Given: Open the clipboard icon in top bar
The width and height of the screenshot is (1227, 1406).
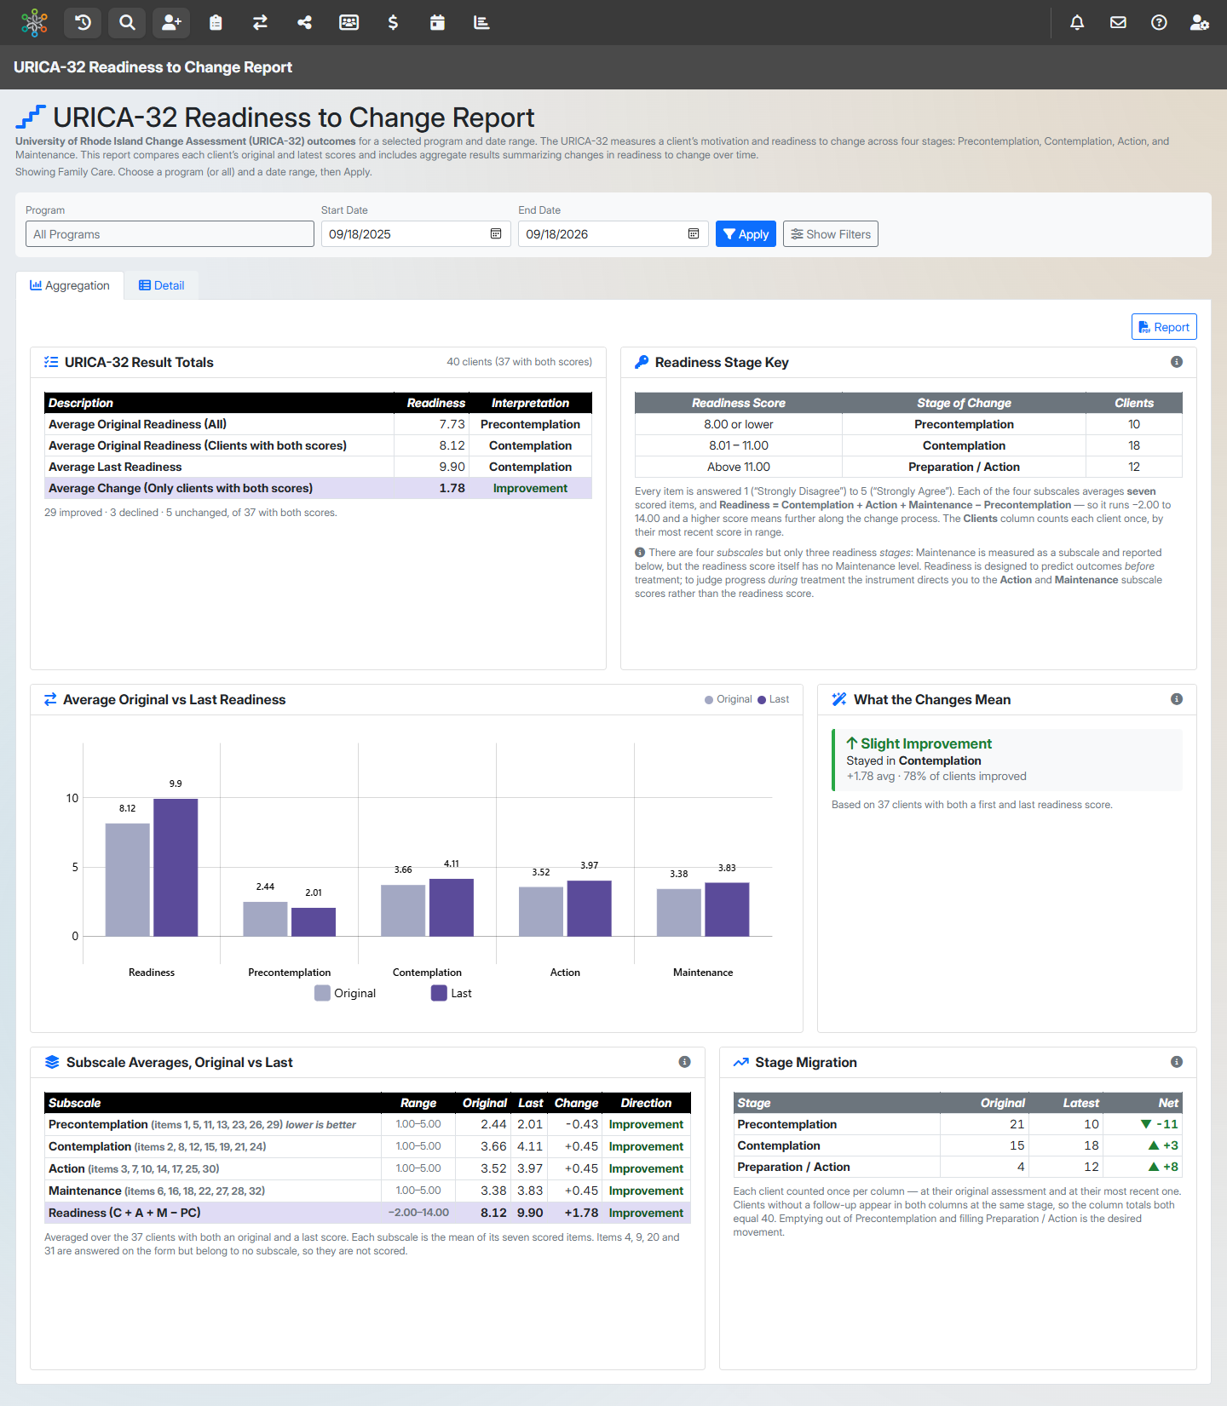Looking at the screenshot, I should tap(216, 23).
